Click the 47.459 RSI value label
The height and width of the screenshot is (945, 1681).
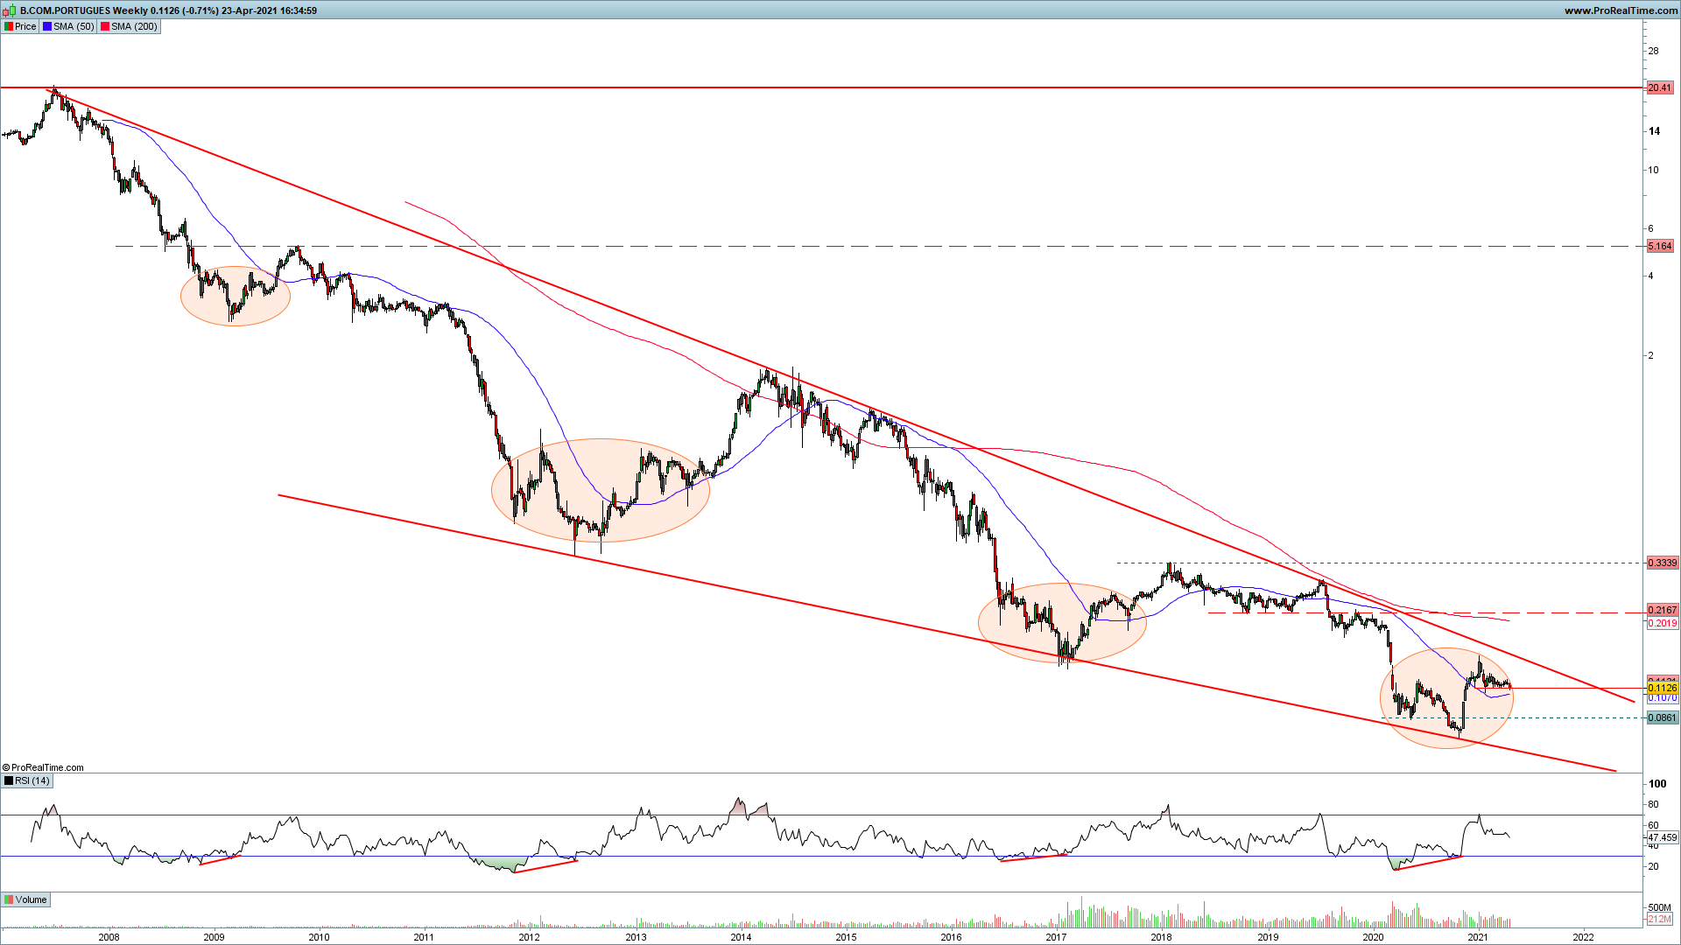click(1662, 837)
